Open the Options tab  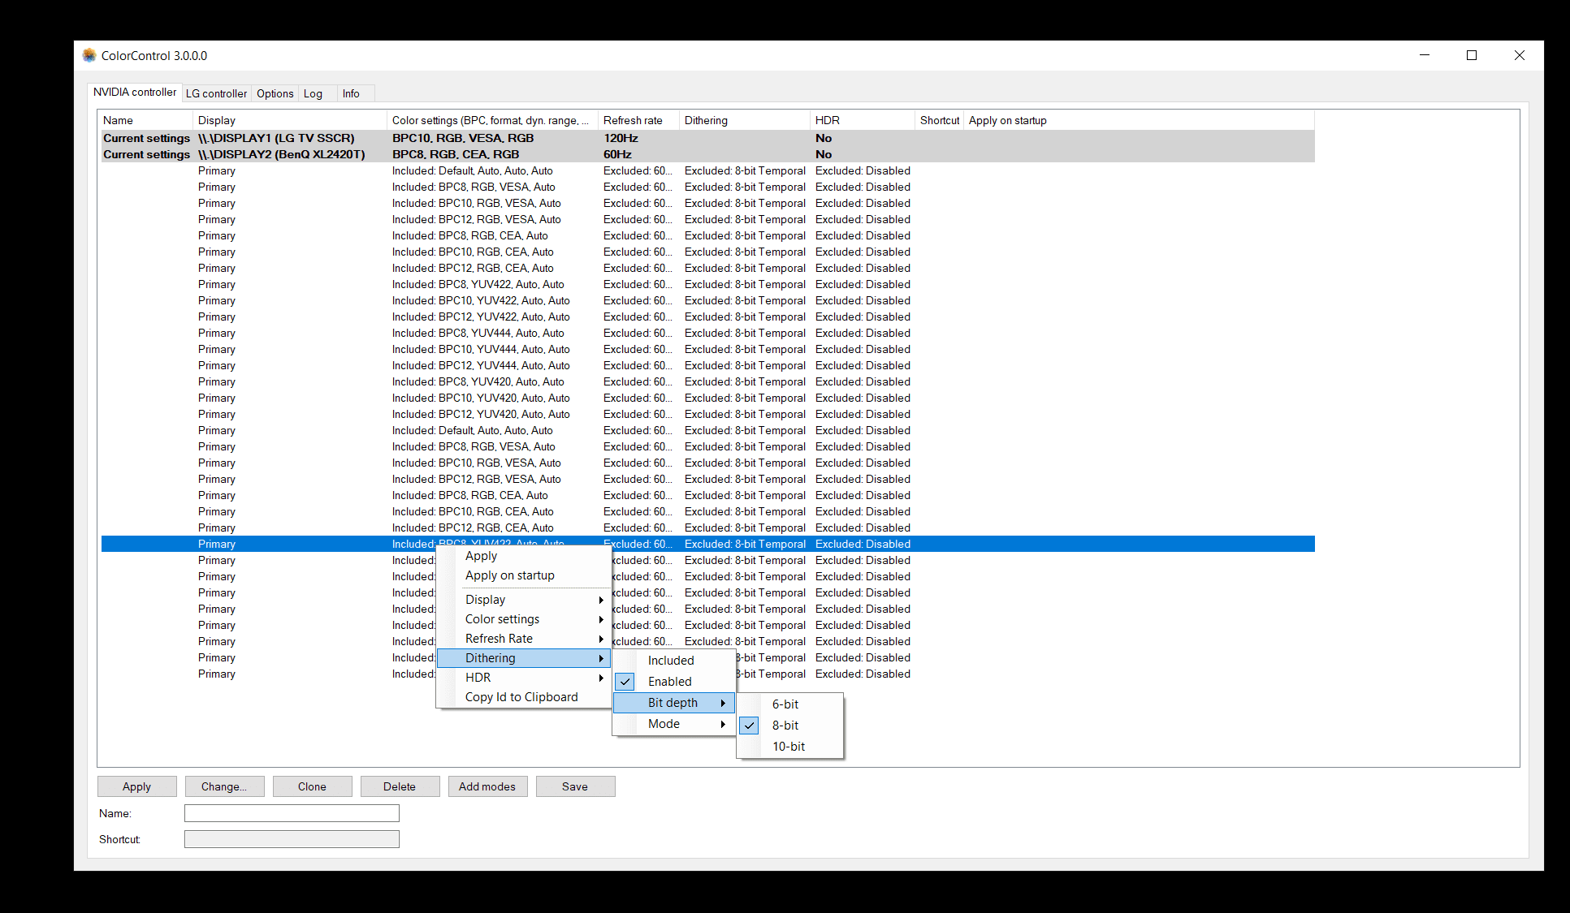tap(275, 93)
